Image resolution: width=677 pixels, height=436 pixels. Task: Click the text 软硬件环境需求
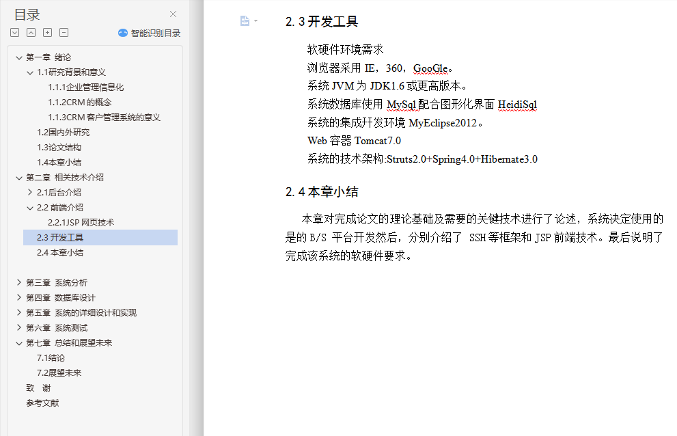346,50
